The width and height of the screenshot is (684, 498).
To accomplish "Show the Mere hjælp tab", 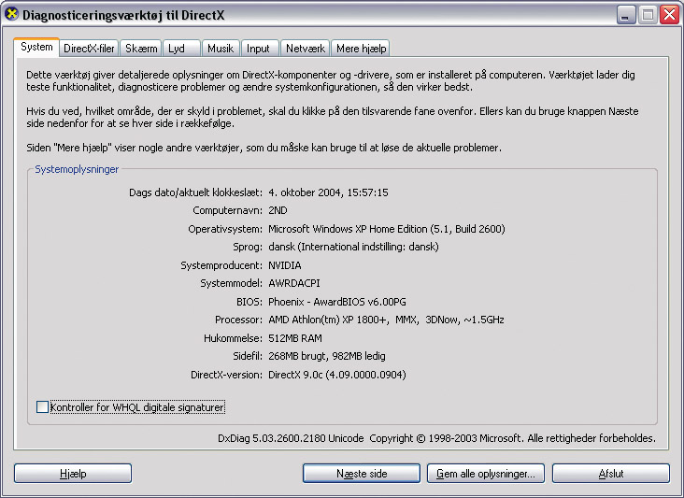I will pos(361,49).
